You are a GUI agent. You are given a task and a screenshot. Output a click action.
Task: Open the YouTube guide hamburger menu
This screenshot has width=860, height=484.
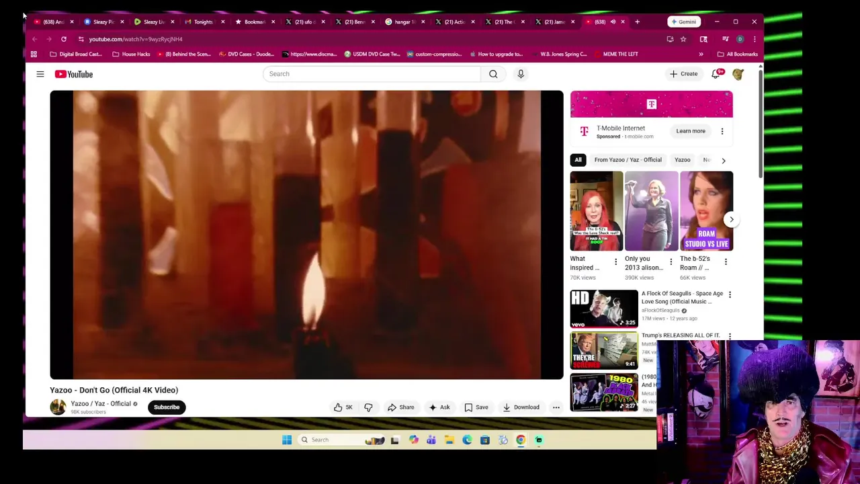tap(40, 74)
